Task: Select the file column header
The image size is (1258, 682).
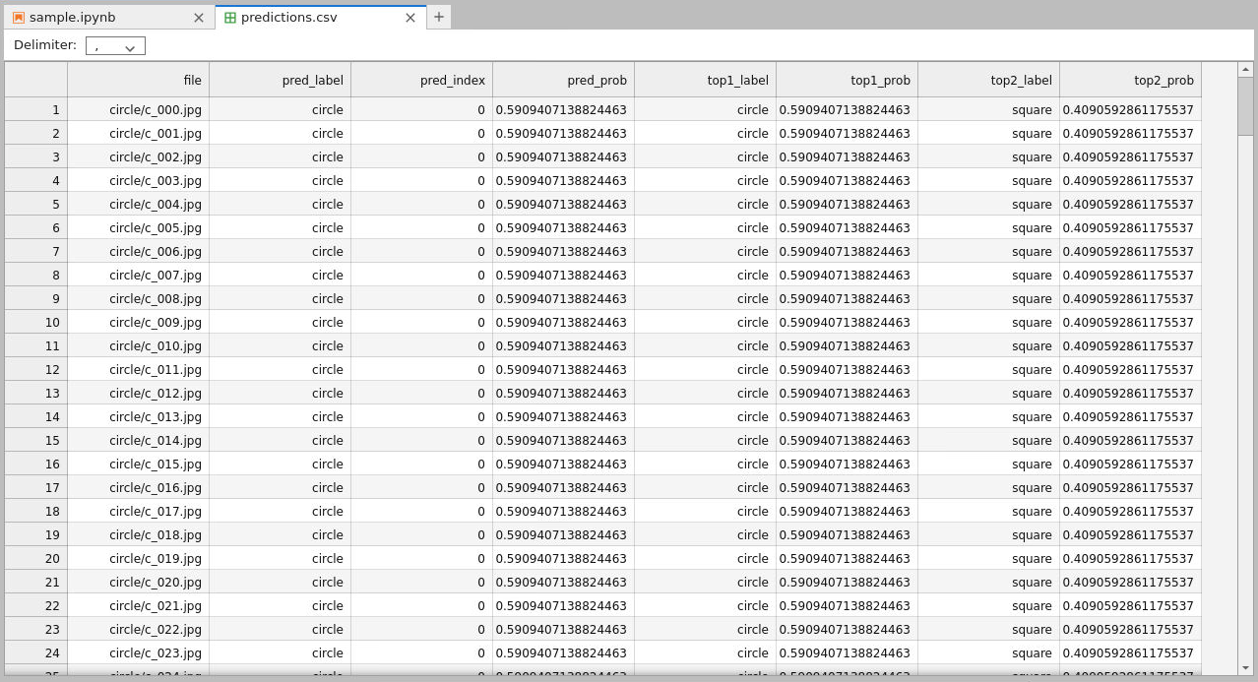Action: click(x=138, y=81)
